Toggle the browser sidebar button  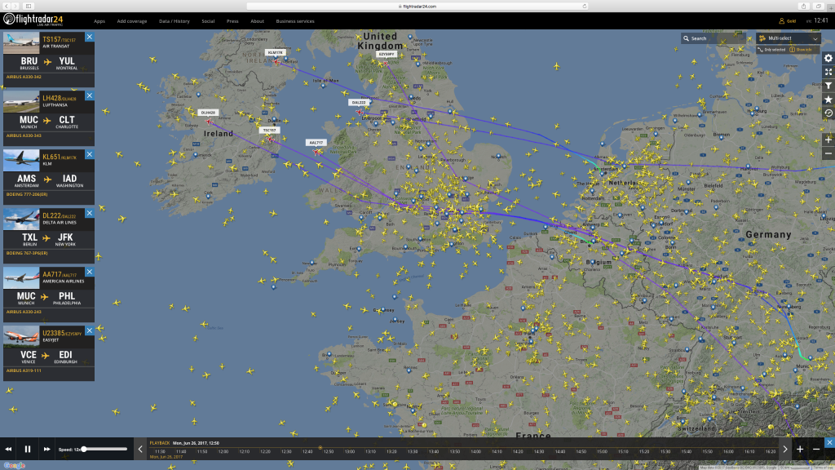[x=29, y=7]
